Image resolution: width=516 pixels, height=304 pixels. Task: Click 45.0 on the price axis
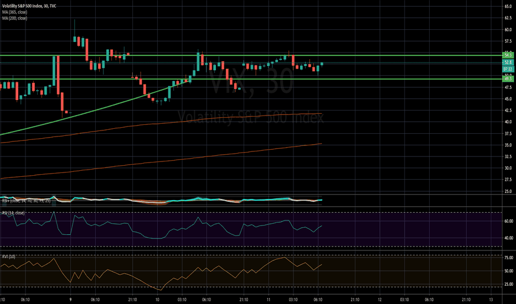tap(508, 99)
